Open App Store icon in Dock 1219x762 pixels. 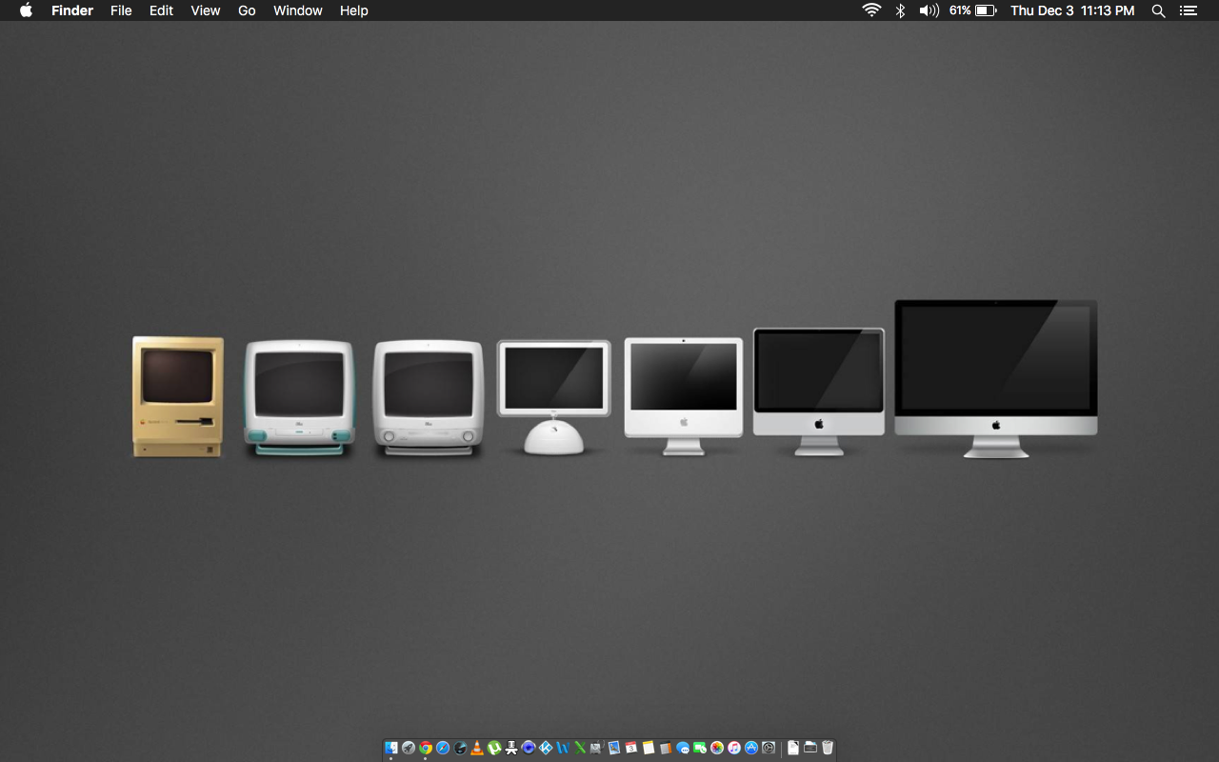coord(751,748)
